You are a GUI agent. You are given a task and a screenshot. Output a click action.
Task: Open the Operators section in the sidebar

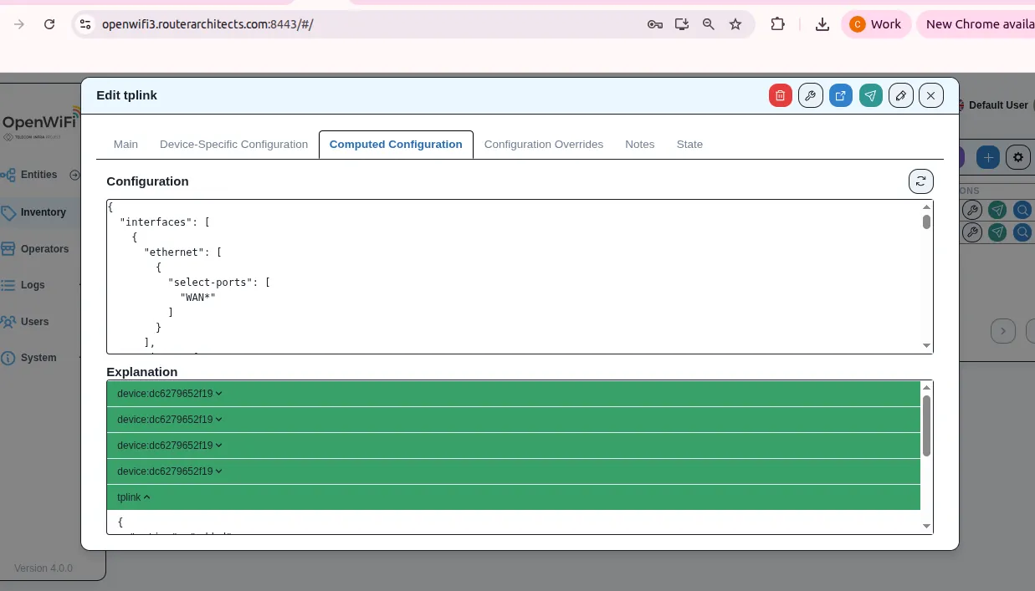tap(45, 248)
